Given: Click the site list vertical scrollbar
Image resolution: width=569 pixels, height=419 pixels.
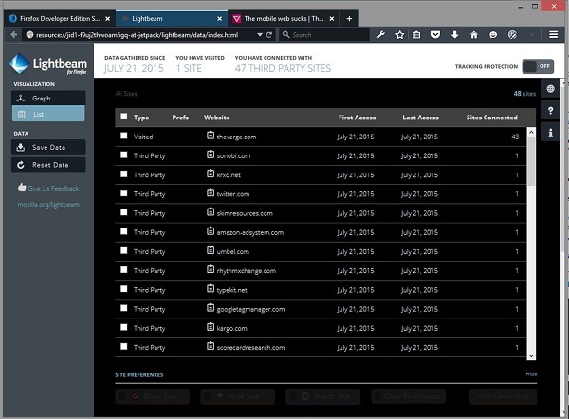Looking at the screenshot, I should tap(531, 237).
